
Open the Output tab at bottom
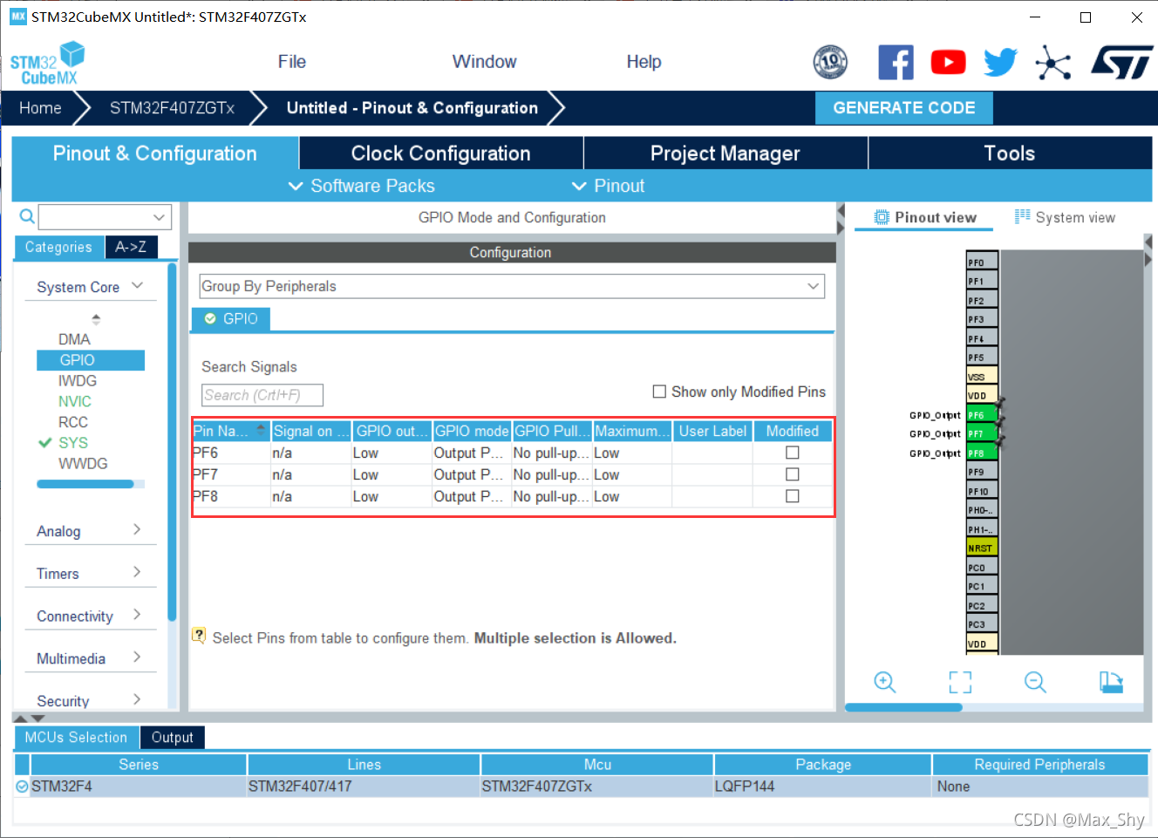pos(173,738)
